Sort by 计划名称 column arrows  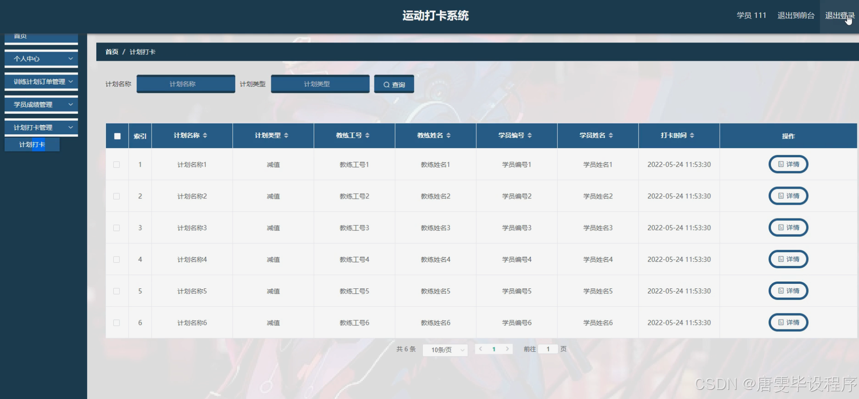(x=205, y=135)
